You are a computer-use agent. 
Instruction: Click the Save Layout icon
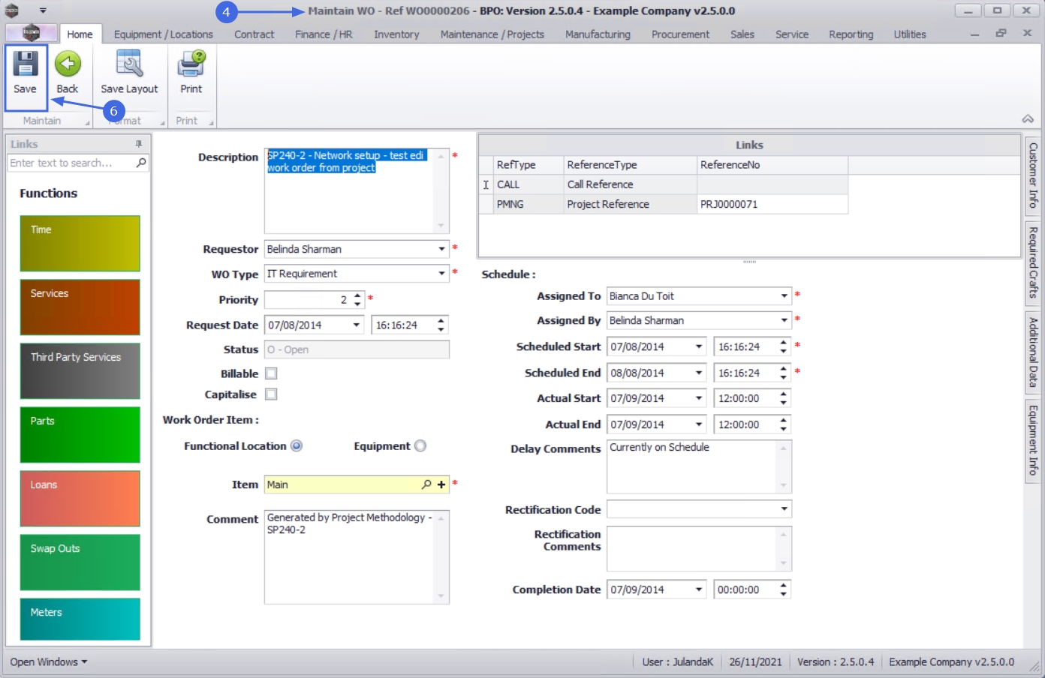click(129, 65)
